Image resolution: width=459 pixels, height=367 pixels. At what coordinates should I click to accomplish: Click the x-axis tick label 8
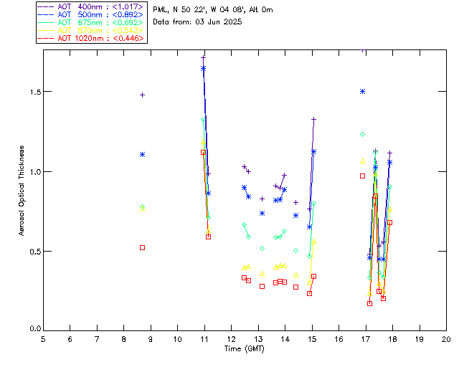pyautogui.click(x=124, y=339)
